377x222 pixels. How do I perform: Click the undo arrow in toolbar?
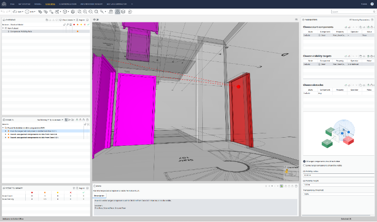point(3,11)
